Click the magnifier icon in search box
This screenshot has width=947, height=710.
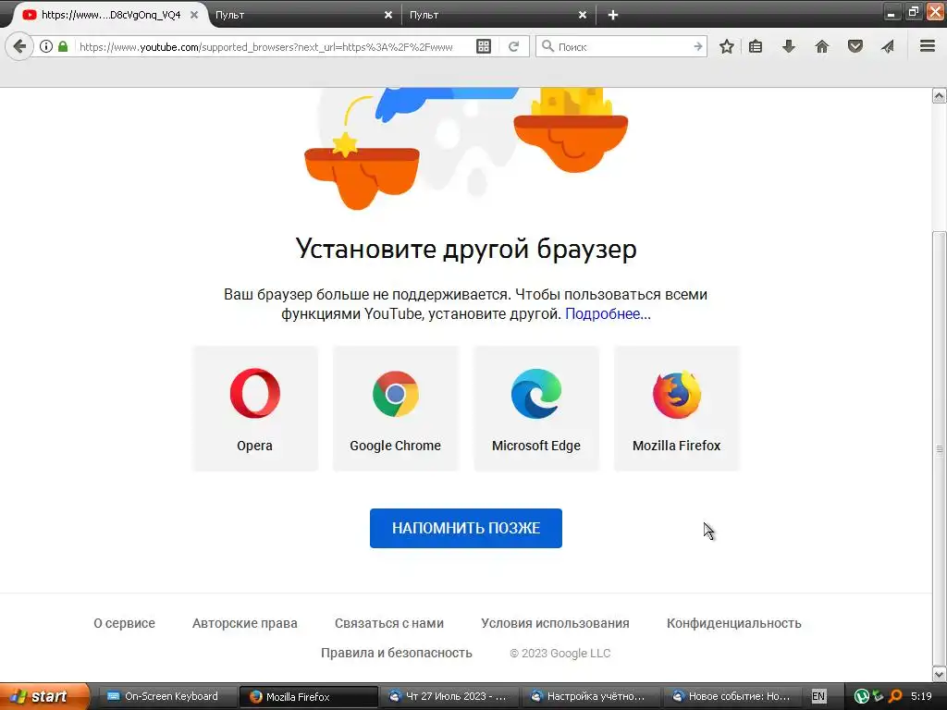[x=547, y=46]
